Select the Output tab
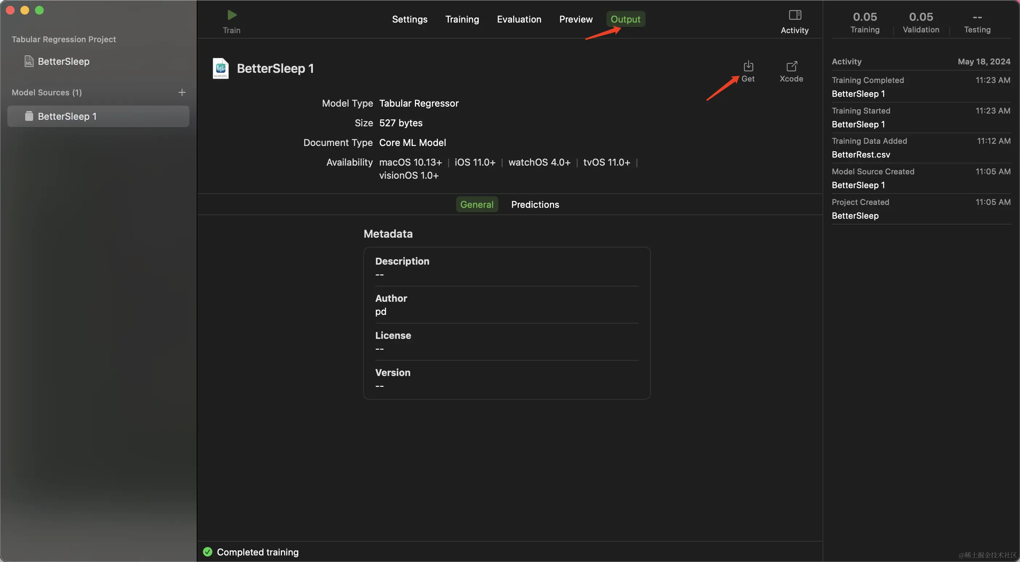Image resolution: width=1020 pixels, height=562 pixels. pyautogui.click(x=625, y=19)
